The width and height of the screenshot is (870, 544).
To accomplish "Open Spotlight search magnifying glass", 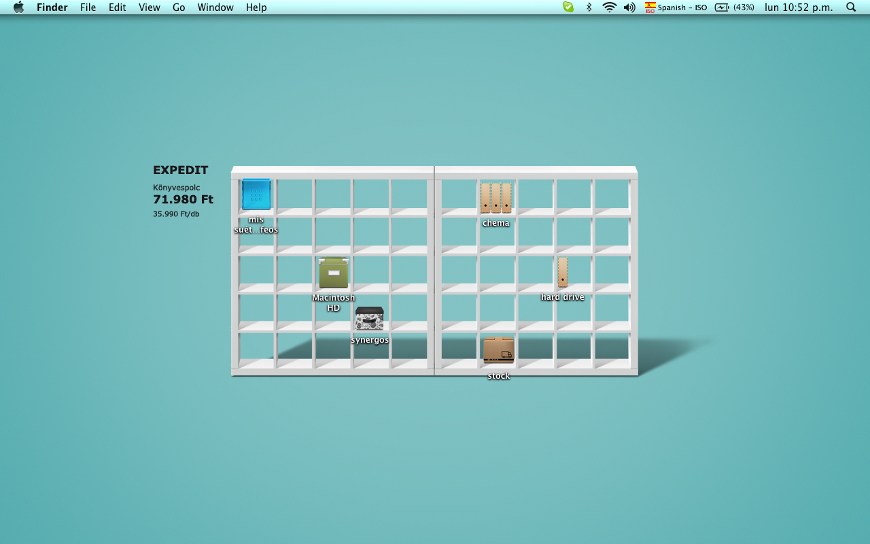I will click(851, 7).
